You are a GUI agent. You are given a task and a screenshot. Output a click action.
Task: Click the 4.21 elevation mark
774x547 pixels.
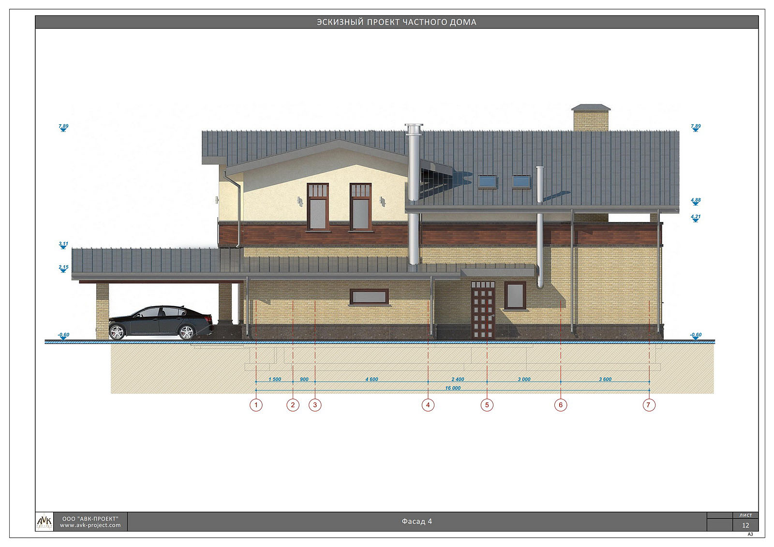coord(696,218)
